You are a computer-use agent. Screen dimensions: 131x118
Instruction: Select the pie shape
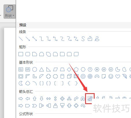pos(118,69)
